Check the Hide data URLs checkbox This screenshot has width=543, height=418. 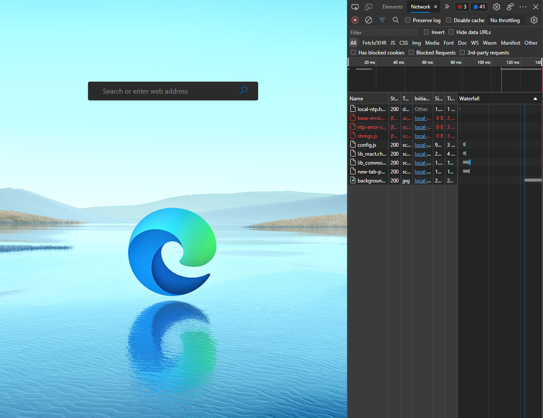tap(451, 32)
